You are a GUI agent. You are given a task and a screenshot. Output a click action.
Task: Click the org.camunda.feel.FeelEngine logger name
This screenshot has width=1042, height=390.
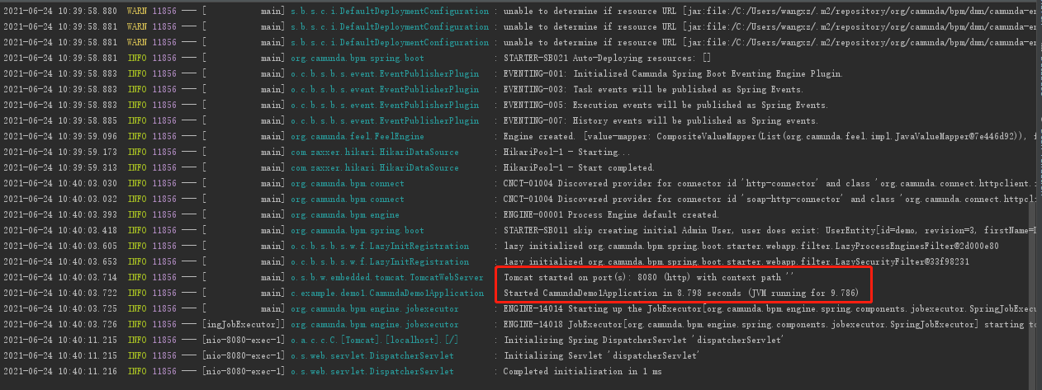click(358, 136)
